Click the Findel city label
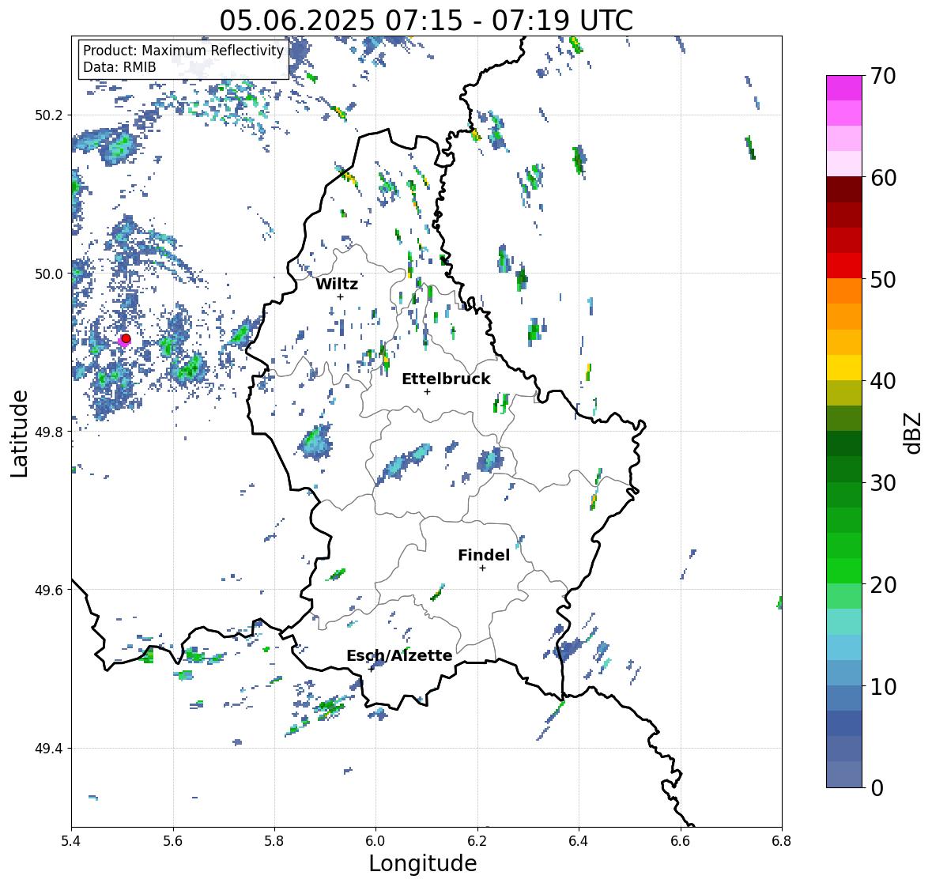Screen dimensions: 932x883 (483, 555)
